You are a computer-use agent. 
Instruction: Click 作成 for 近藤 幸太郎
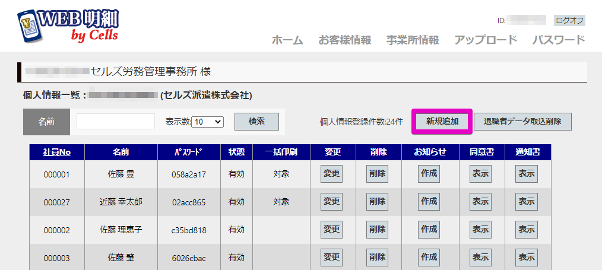(429, 202)
